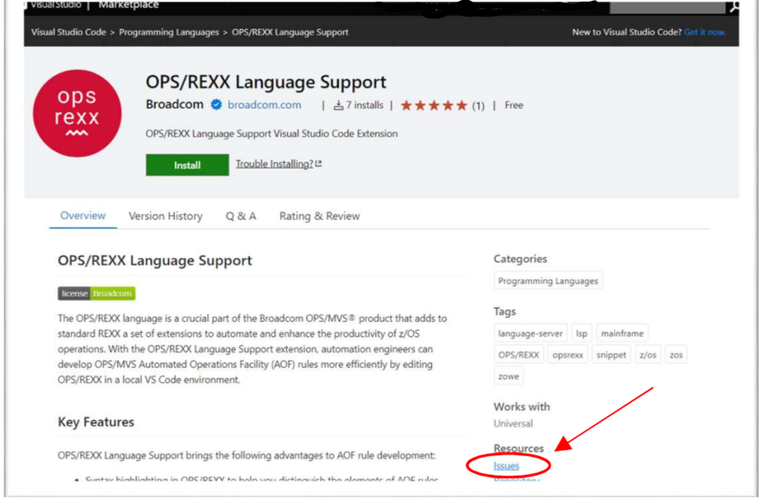
Task: Click the language-server tag
Action: tap(530, 333)
